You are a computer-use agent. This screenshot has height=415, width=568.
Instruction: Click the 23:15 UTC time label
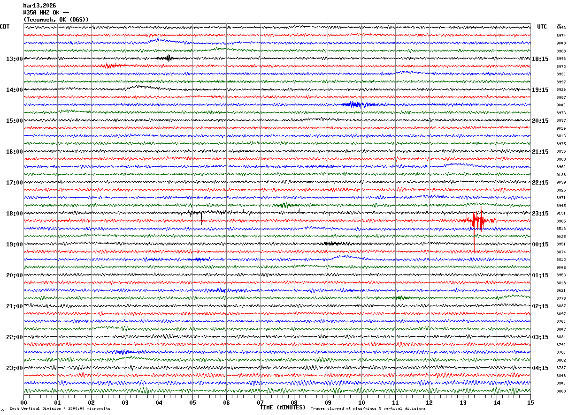coord(540,214)
